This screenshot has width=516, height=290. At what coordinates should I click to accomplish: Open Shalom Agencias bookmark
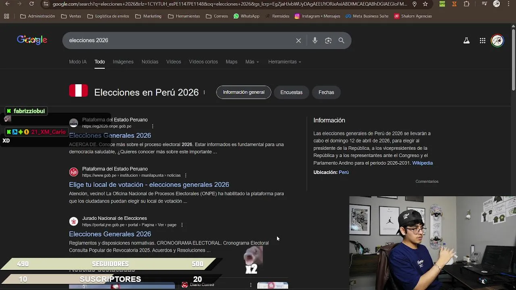click(x=413, y=16)
